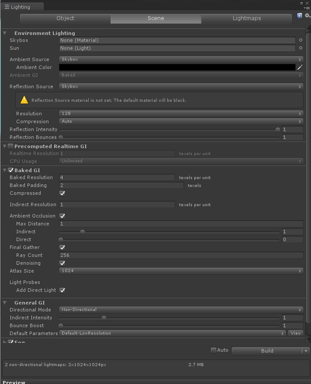
Task: Open the Ambient Source dropdown
Action: pyautogui.click(x=181, y=59)
